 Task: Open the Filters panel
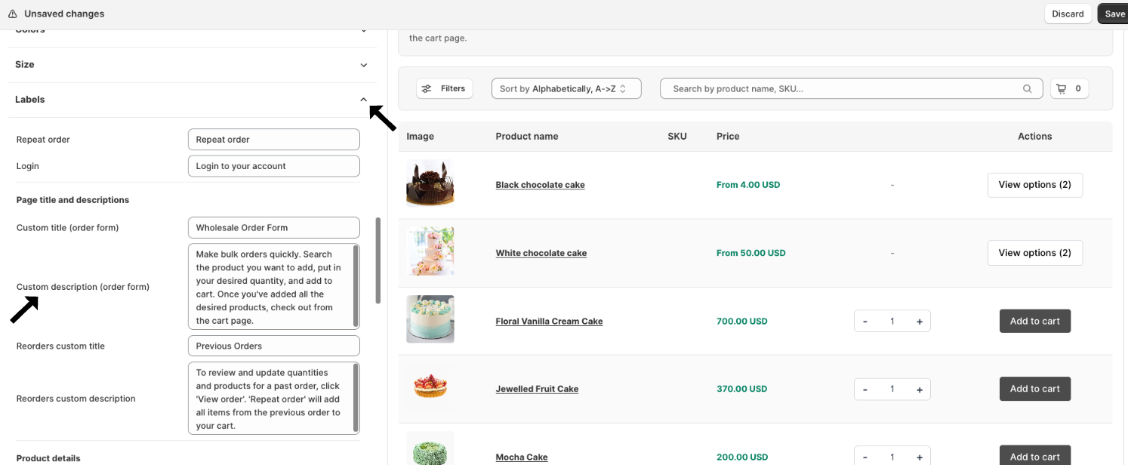pos(444,88)
